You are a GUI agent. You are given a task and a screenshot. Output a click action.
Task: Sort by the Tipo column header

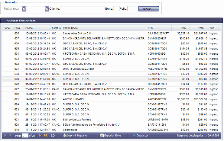click(x=213, y=28)
